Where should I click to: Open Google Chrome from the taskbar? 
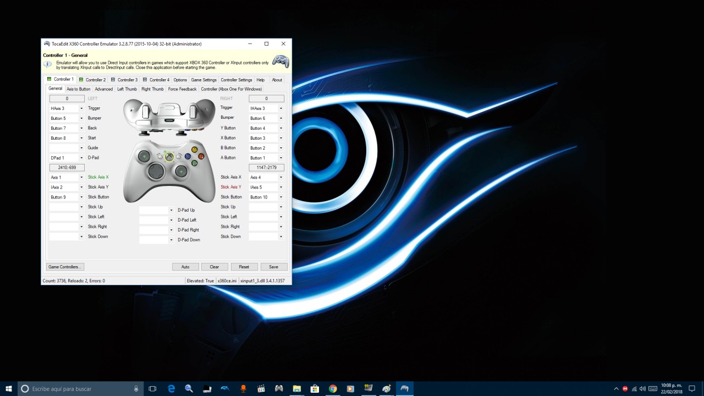[333, 389]
